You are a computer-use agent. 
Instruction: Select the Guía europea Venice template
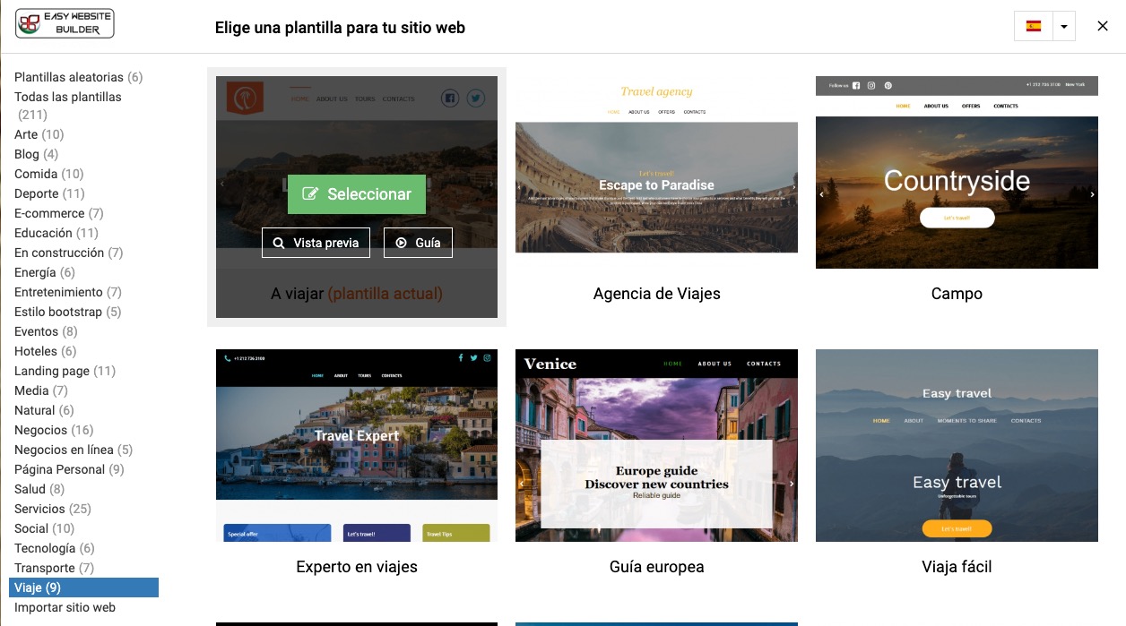pos(656,445)
